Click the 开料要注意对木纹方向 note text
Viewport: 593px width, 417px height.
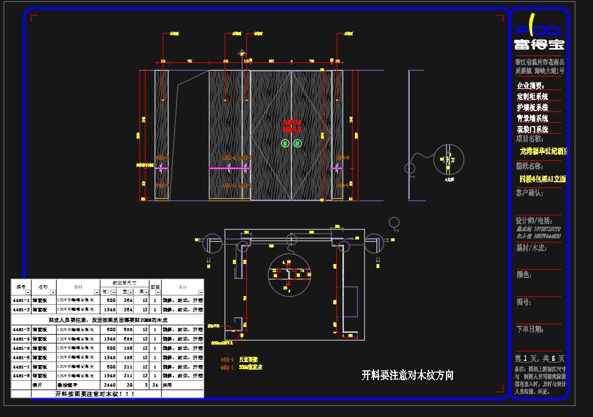pyautogui.click(x=407, y=375)
